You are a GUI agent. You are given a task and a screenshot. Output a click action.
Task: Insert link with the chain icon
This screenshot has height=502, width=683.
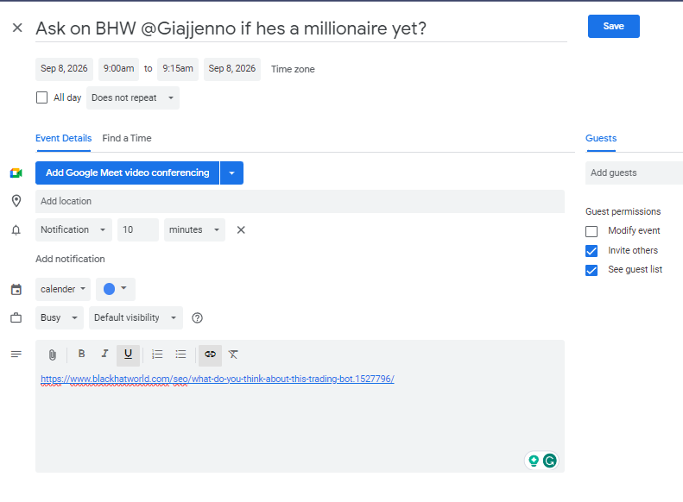tap(211, 355)
